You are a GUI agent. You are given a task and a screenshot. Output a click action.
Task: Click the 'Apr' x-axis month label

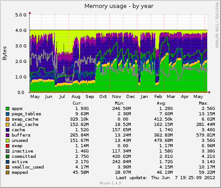[x=185, y=97]
